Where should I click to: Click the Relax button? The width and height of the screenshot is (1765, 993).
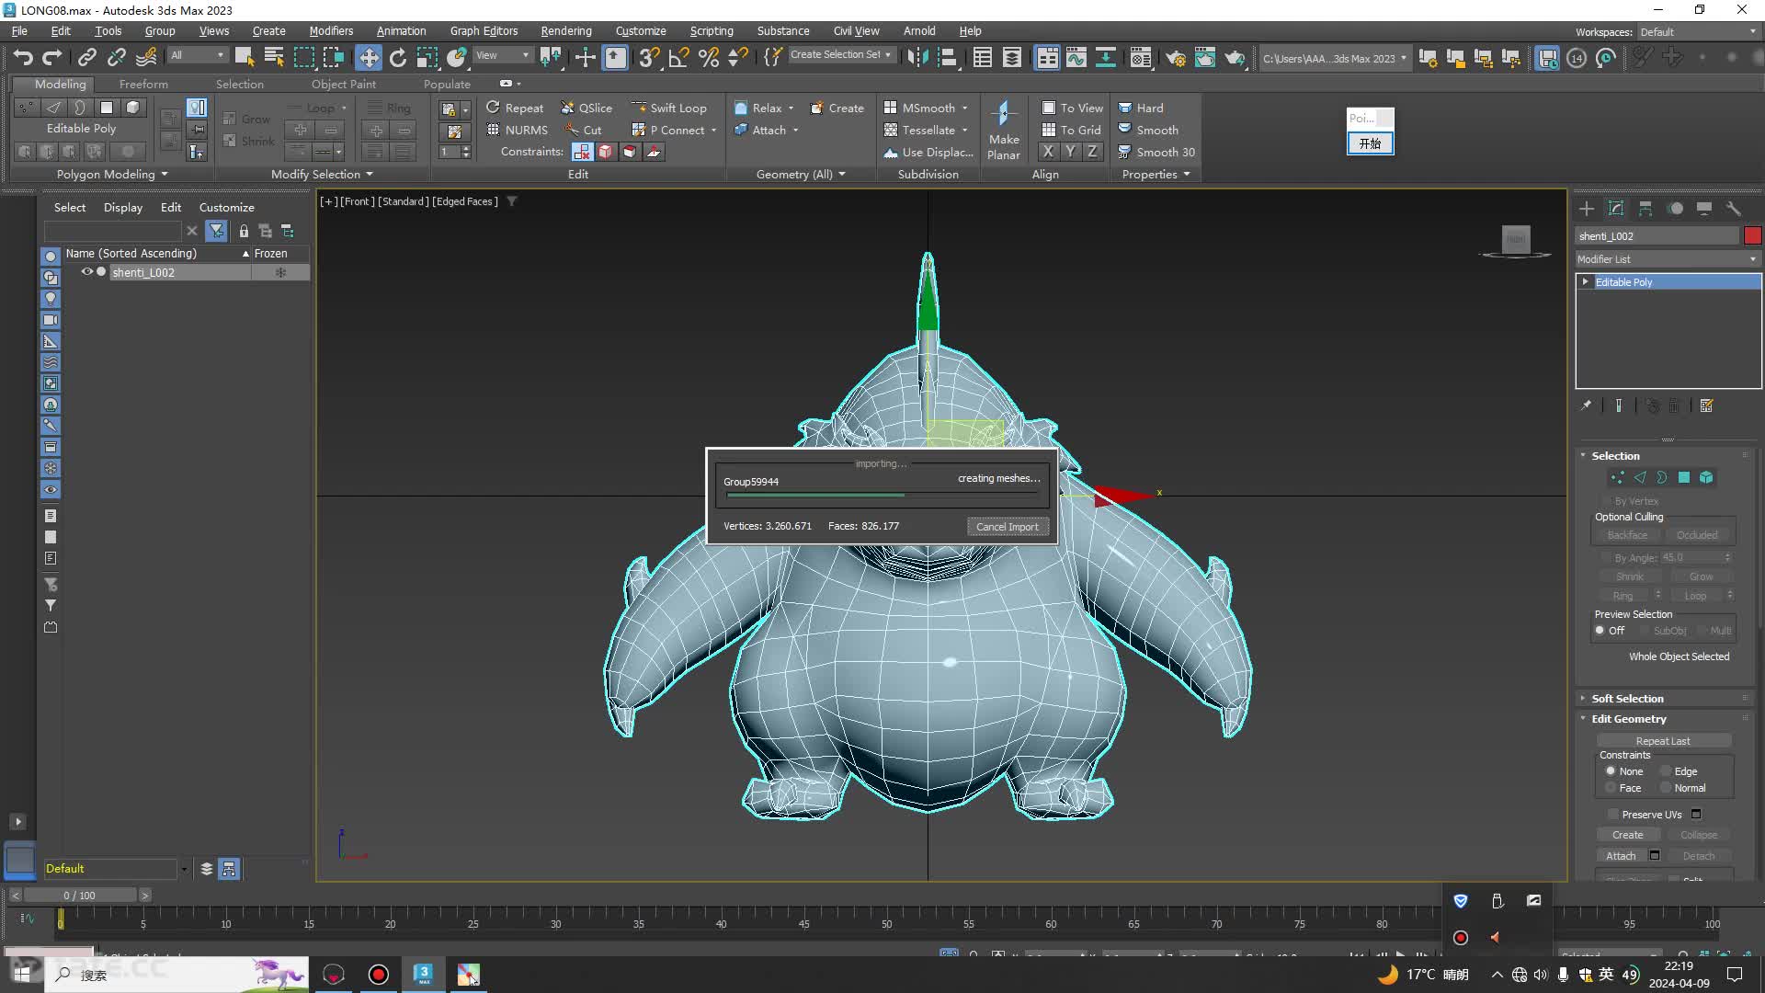(x=763, y=108)
